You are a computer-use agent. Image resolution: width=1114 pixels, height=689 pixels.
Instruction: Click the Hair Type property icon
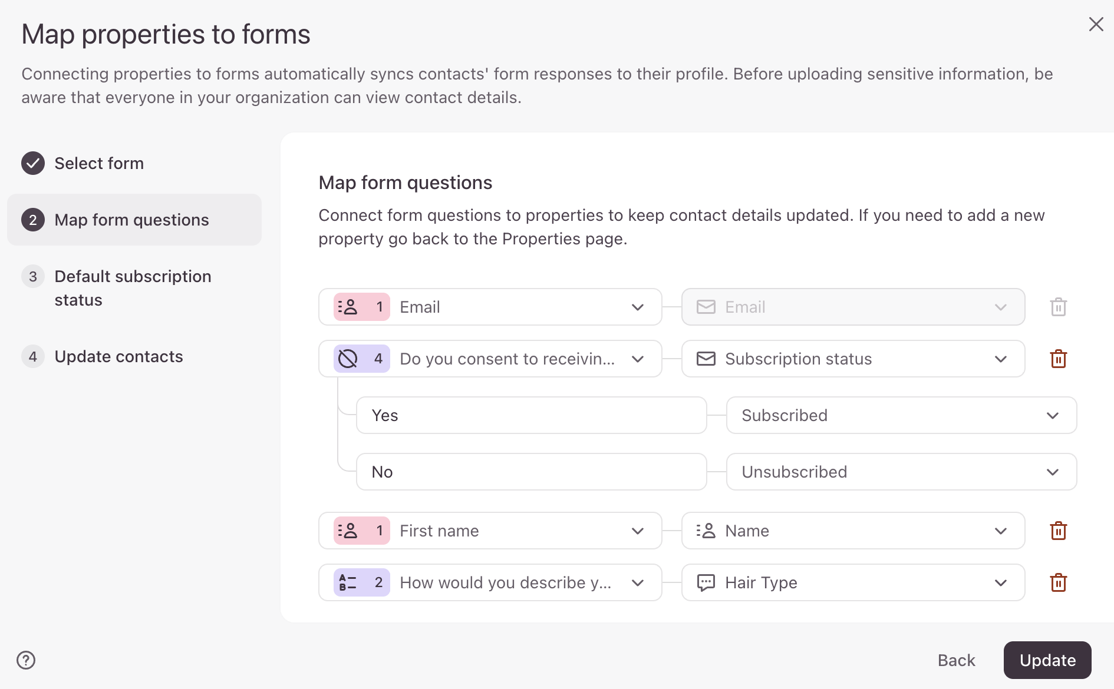[x=706, y=582]
